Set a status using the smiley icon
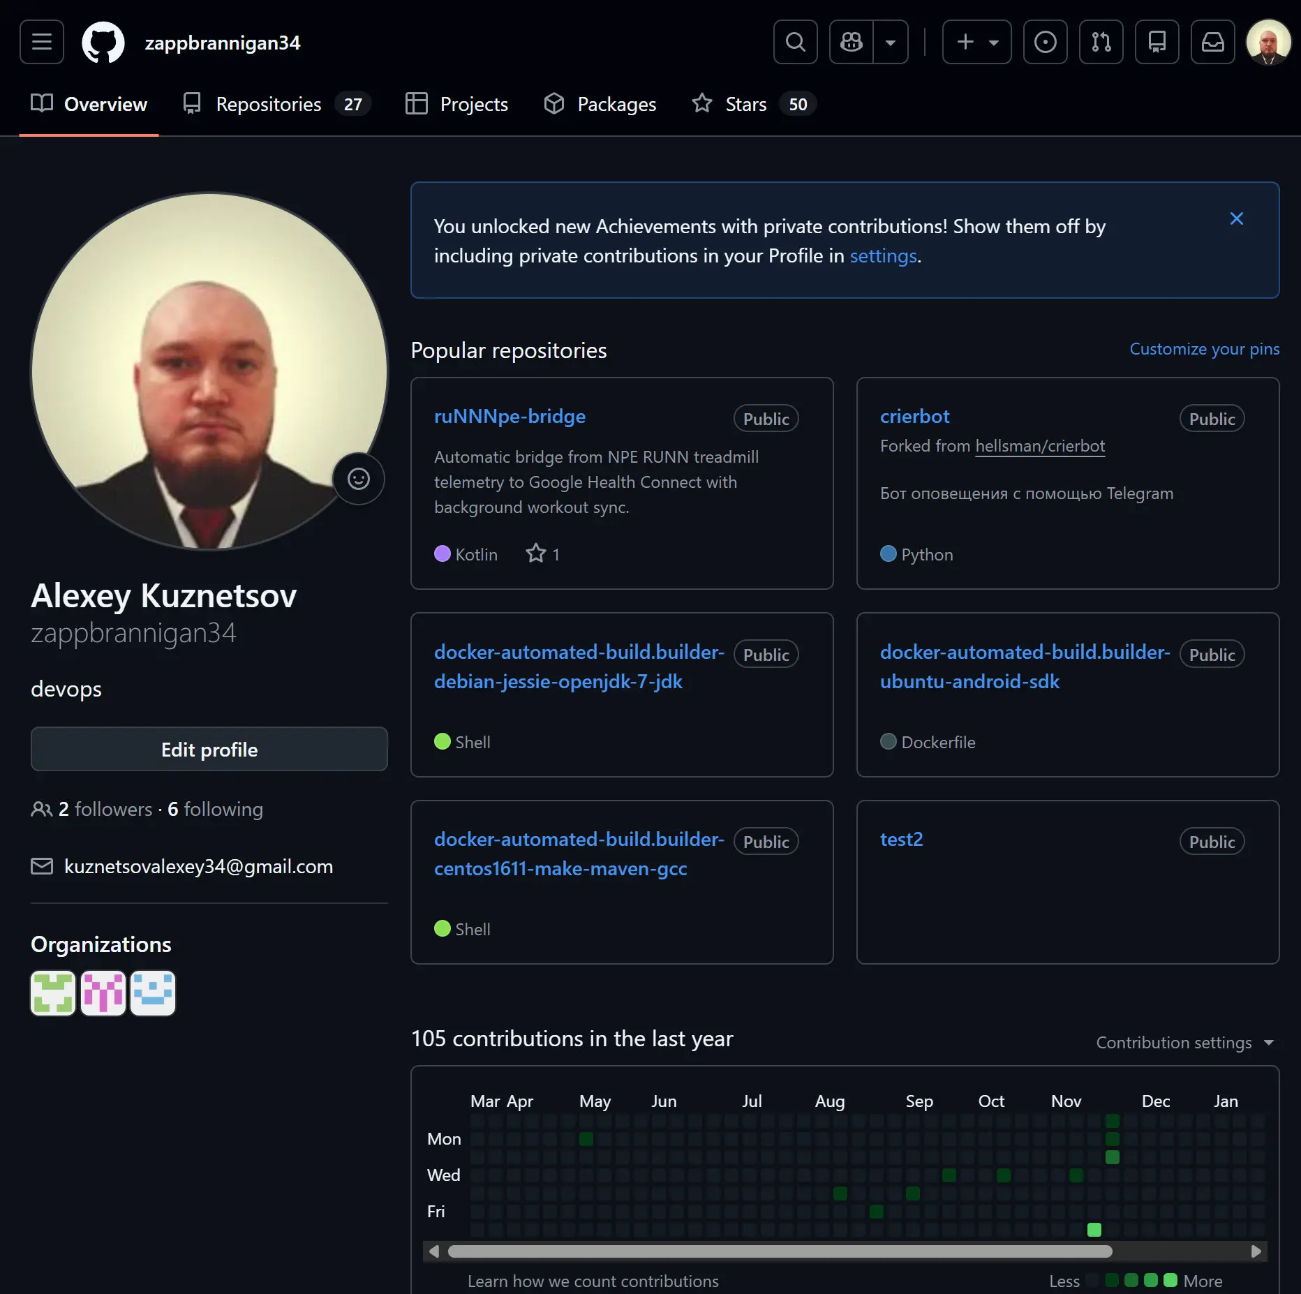The height and width of the screenshot is (1294, 1301). [x=358, y=479]
